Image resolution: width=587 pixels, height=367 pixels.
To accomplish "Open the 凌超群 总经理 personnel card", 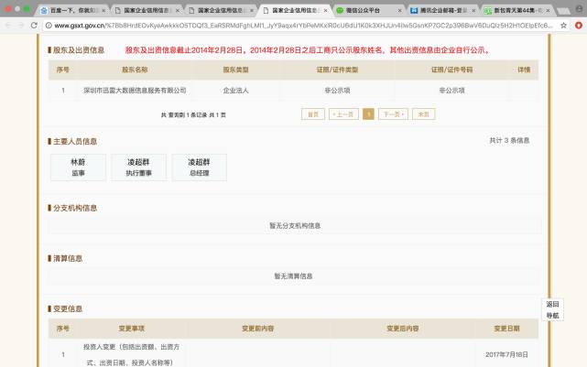I will pyautogui.click(x=199, y=167).
